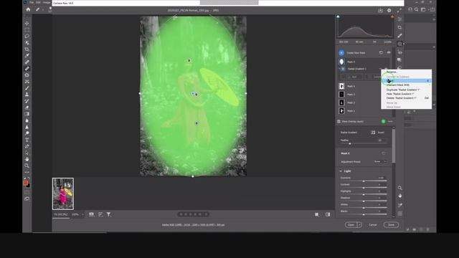Select the Crop tool in left toolbar

point(27,49)
